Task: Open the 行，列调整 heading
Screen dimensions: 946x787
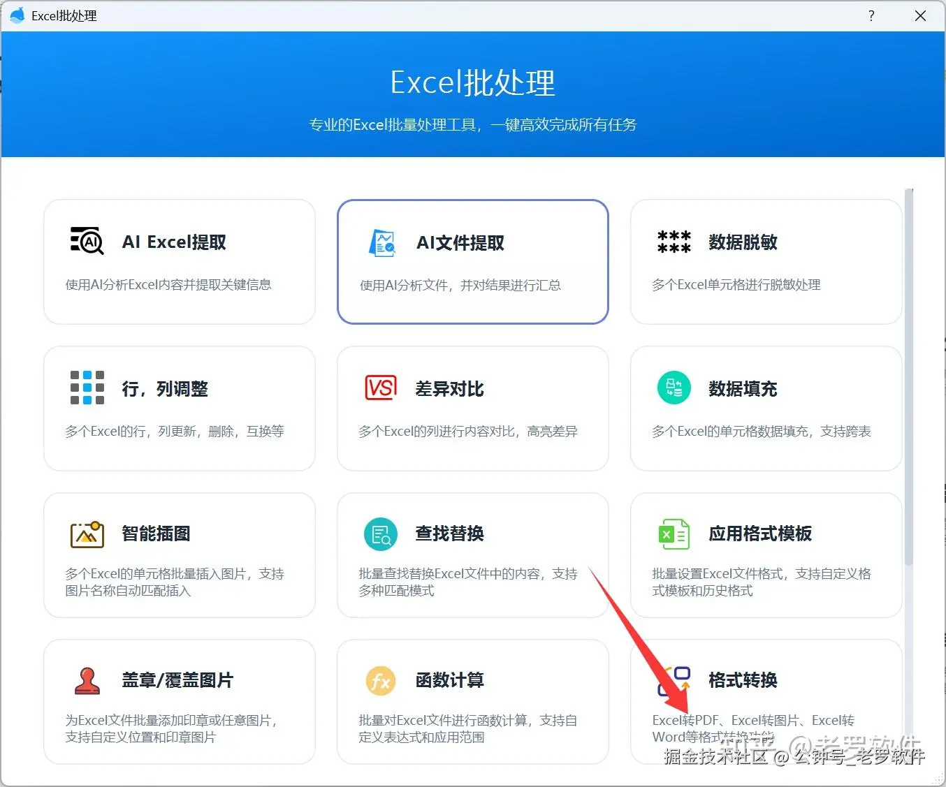Action: click(x=165, y=389)
